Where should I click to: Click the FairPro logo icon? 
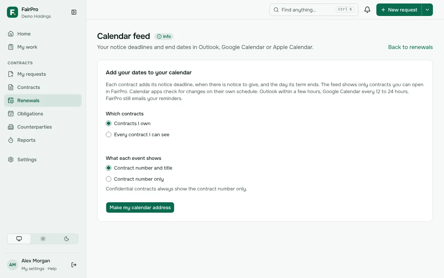12,12
